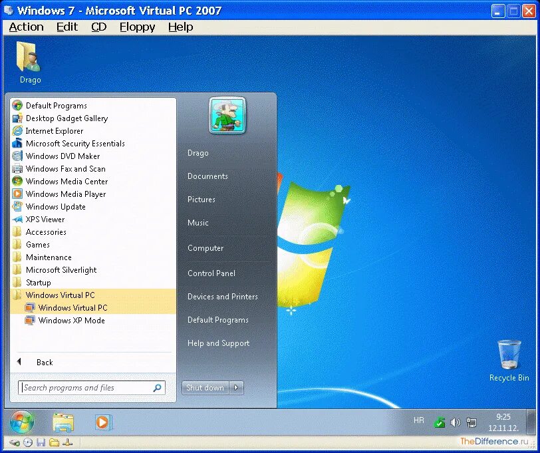Open Windows Media Center
The image size is (540, 453).
[93, 181]
